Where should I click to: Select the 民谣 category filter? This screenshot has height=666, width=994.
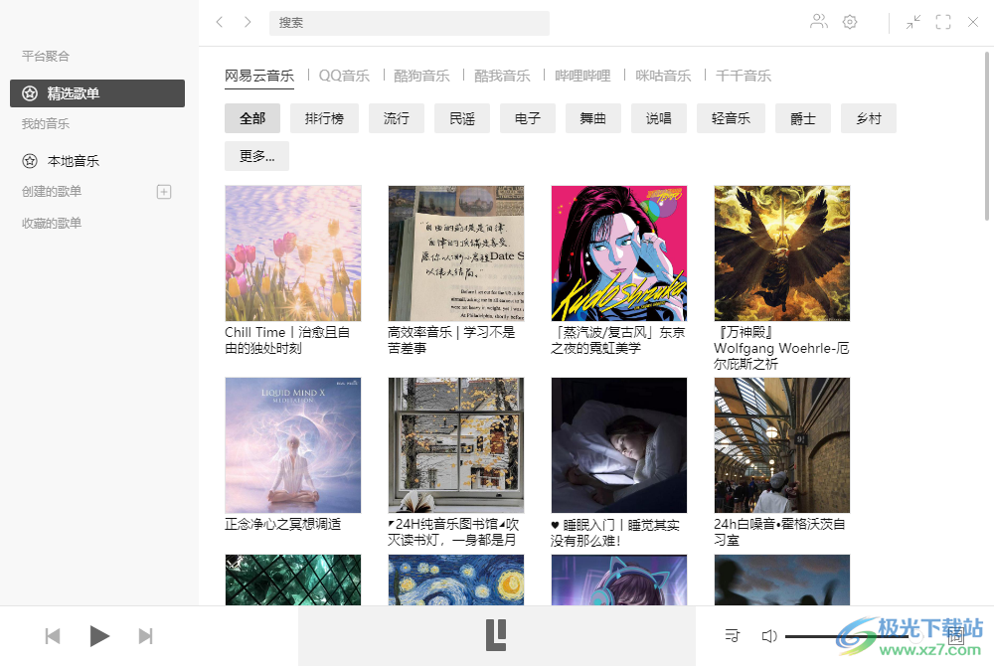coord(462,118)
